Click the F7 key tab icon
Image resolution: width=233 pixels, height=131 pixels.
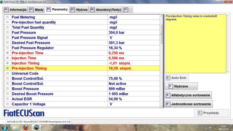pyautogui.click(x=126, y=10)
